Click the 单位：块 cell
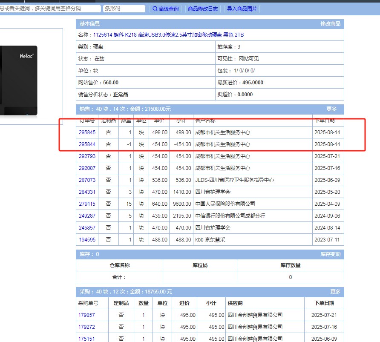The width and height of the screenshot is (380, 342). pos(146,71)
